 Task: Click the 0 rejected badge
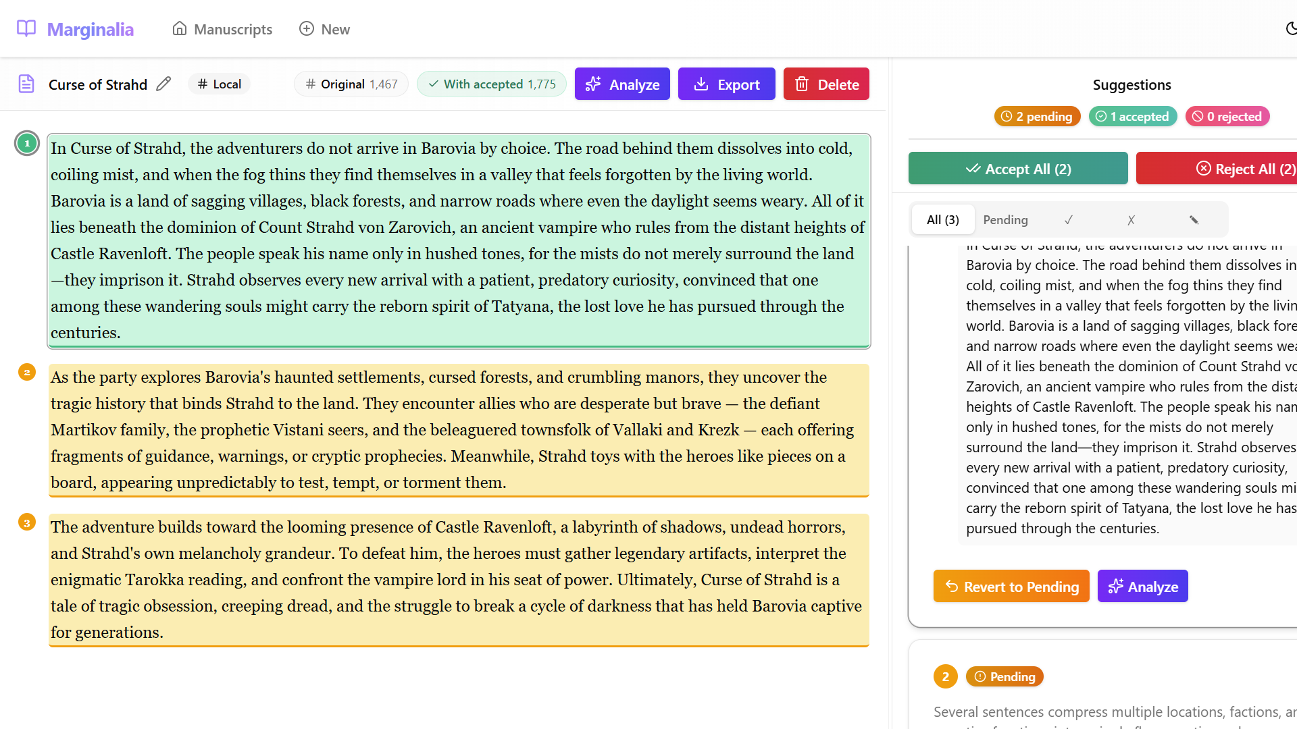(x=1227, y=116)
